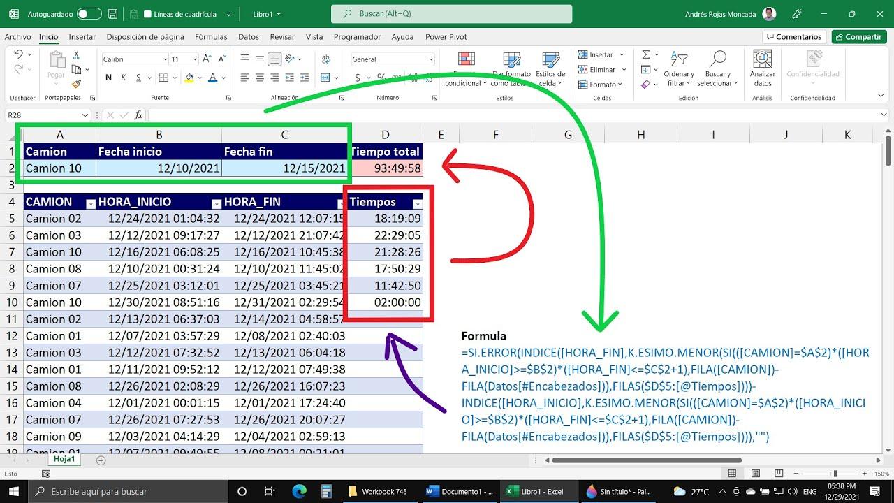Viewport: 894px width, 503px height.
Task: Switch to the Fórmulas ribbon tab
Action: [x=211, y=36]
